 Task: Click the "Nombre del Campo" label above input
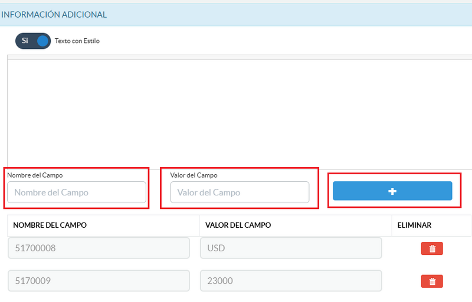pos(35,175)
